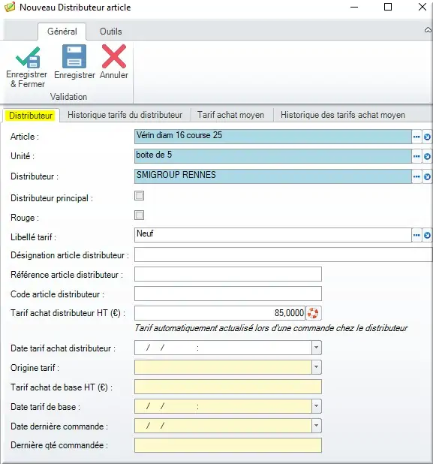Open Historique tarifs du distributeur tab
This screenshot has height=464, width=433.
coord(125,115)
